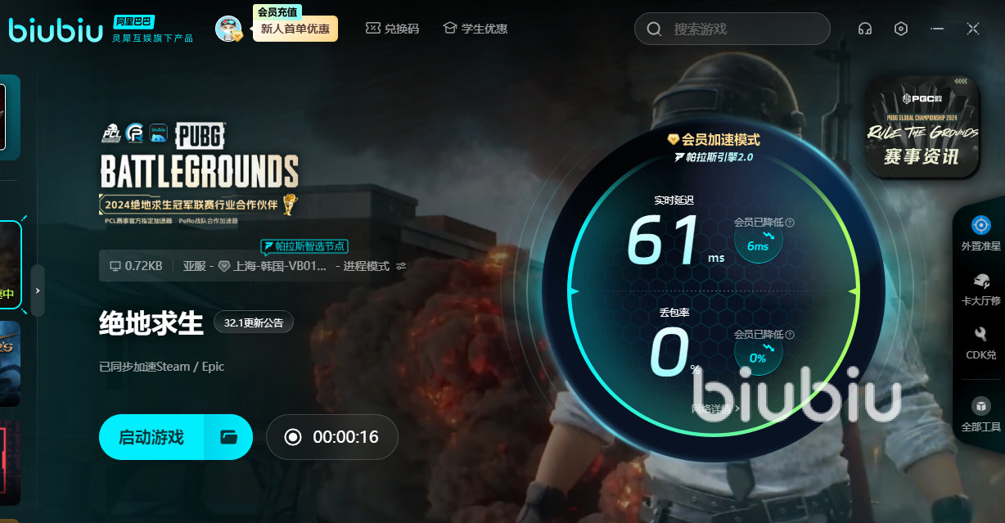The image size is (1005, 523).
Task: Open the 学生优惠 student discount menu
Action: coord(475,29)
